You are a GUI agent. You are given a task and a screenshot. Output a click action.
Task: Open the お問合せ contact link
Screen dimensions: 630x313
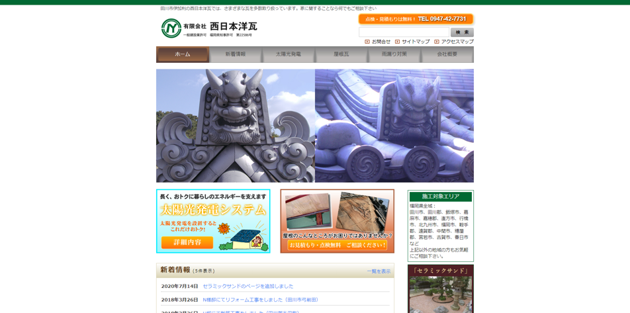381,42
